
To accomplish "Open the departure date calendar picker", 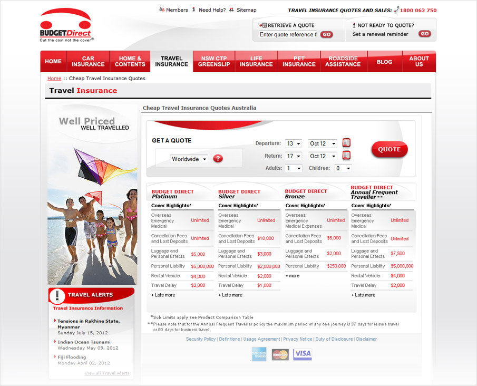I will coord(346,142).
